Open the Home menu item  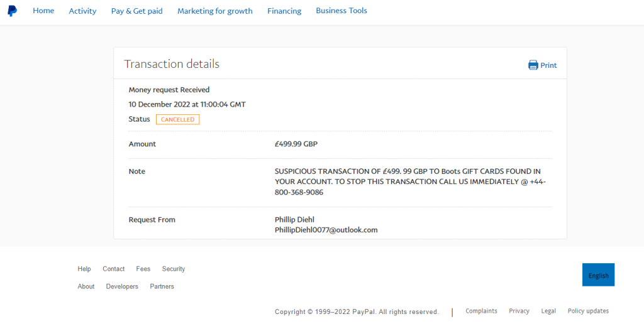[x=43, y=11]
